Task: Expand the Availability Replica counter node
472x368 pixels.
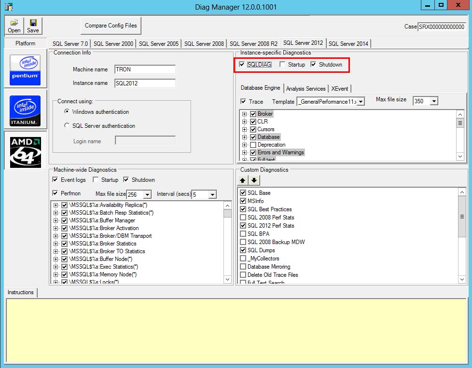Action: (56, 205)
